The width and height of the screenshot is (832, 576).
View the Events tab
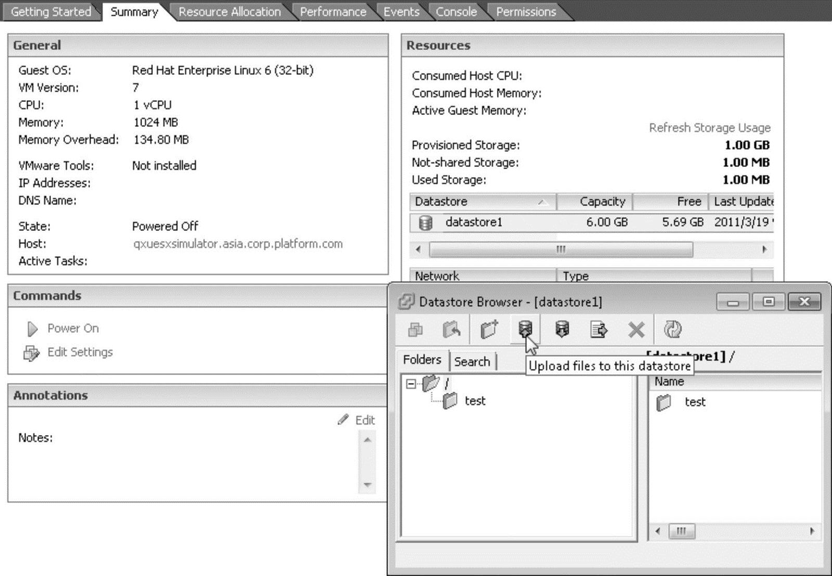[401, 11]
